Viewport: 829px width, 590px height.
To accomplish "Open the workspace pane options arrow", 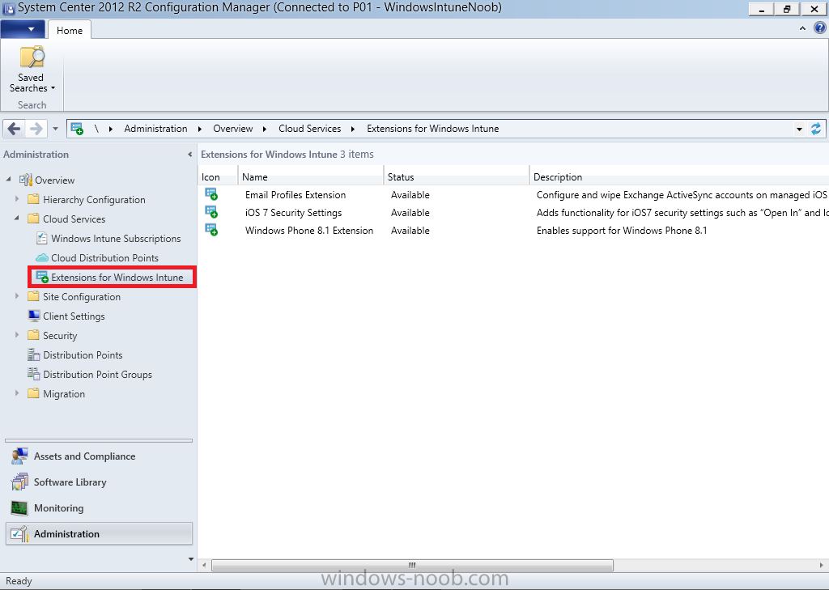I will pos(191,558).
